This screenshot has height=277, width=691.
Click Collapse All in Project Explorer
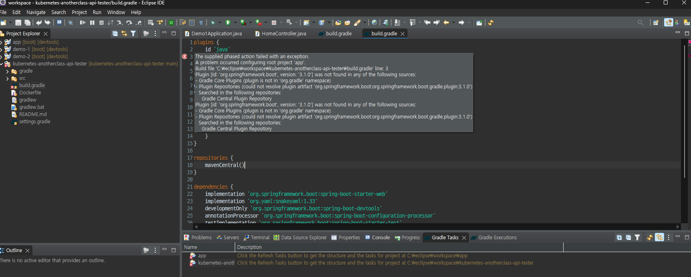[x=115, y=34]
